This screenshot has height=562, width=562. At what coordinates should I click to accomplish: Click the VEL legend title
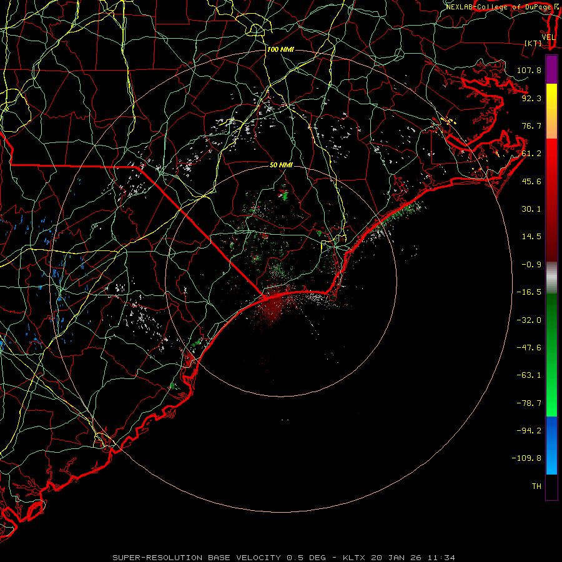pos(548,37)
